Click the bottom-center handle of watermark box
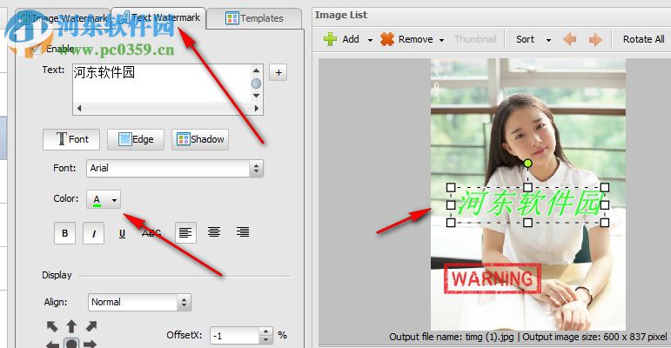Screen dimensions: 671x348 click(527, 223)
